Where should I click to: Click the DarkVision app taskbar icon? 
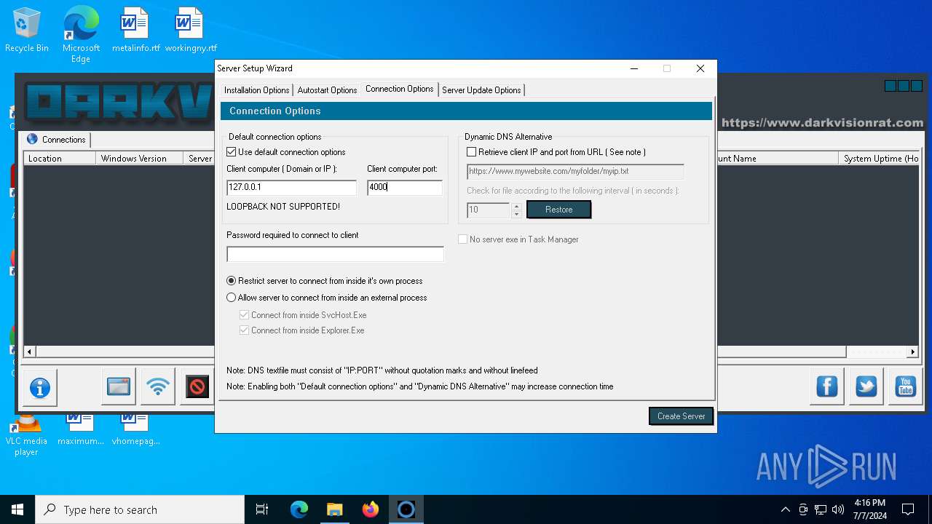406,509
